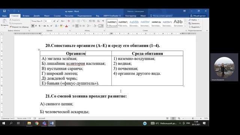Open Share (Общий доступ) button

[x=198, y=16]
